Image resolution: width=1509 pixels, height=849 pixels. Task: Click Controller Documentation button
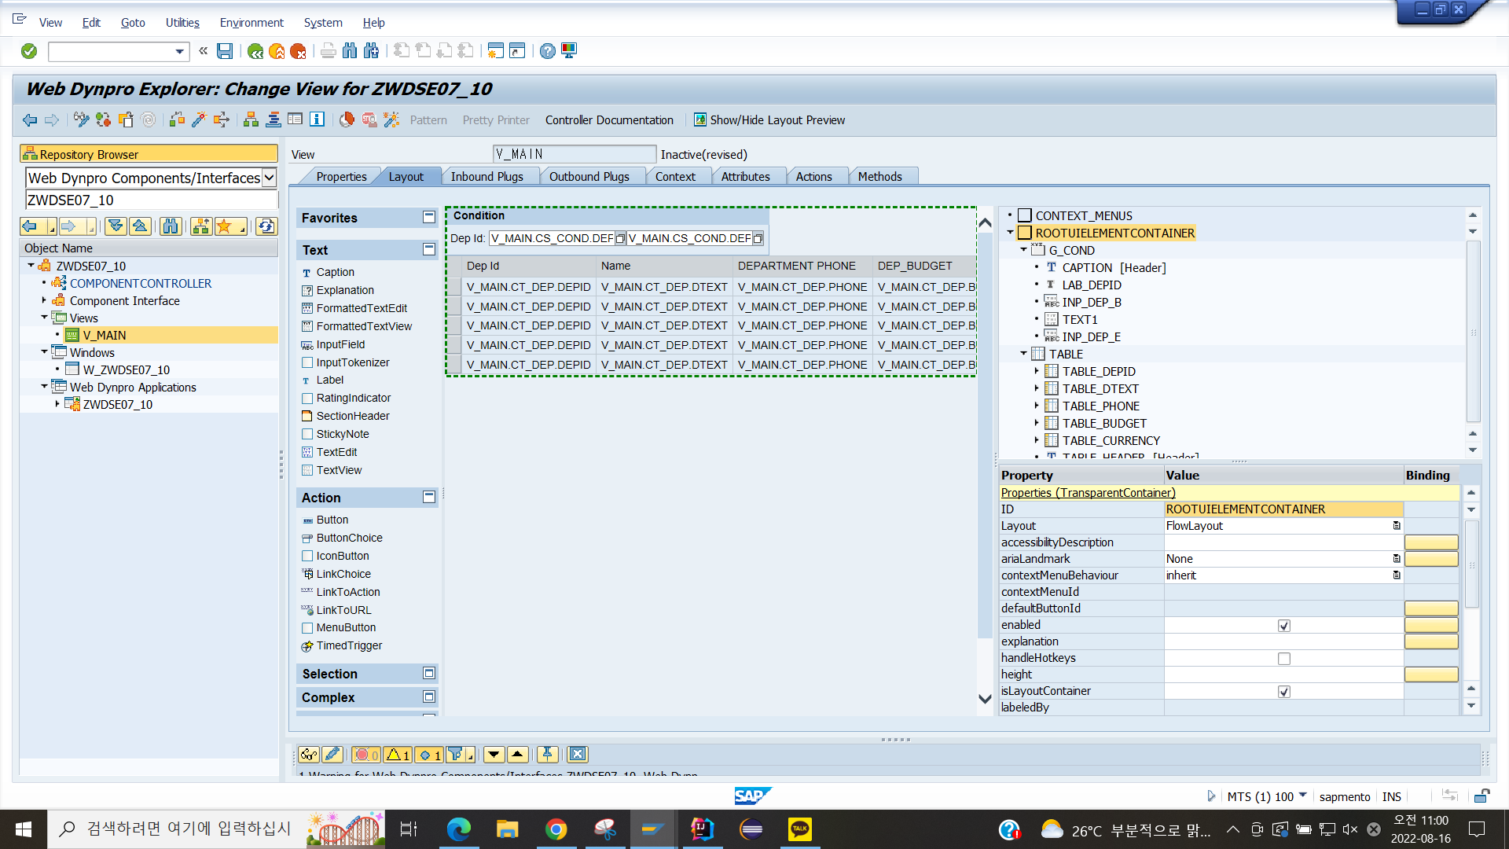click(x=609, y=120)
